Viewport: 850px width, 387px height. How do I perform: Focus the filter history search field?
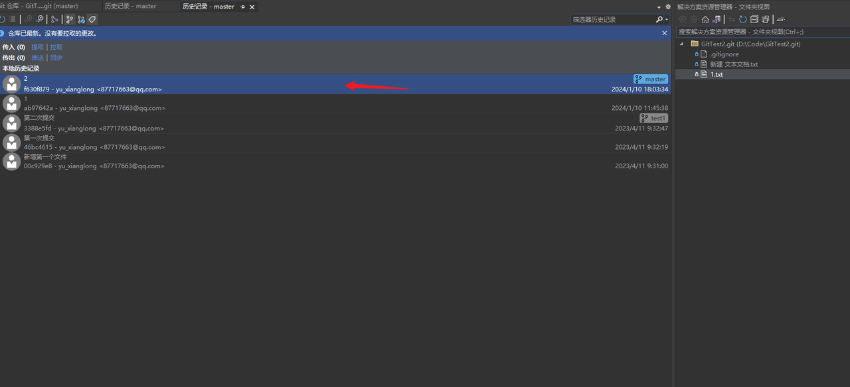(x=612, y=20)
